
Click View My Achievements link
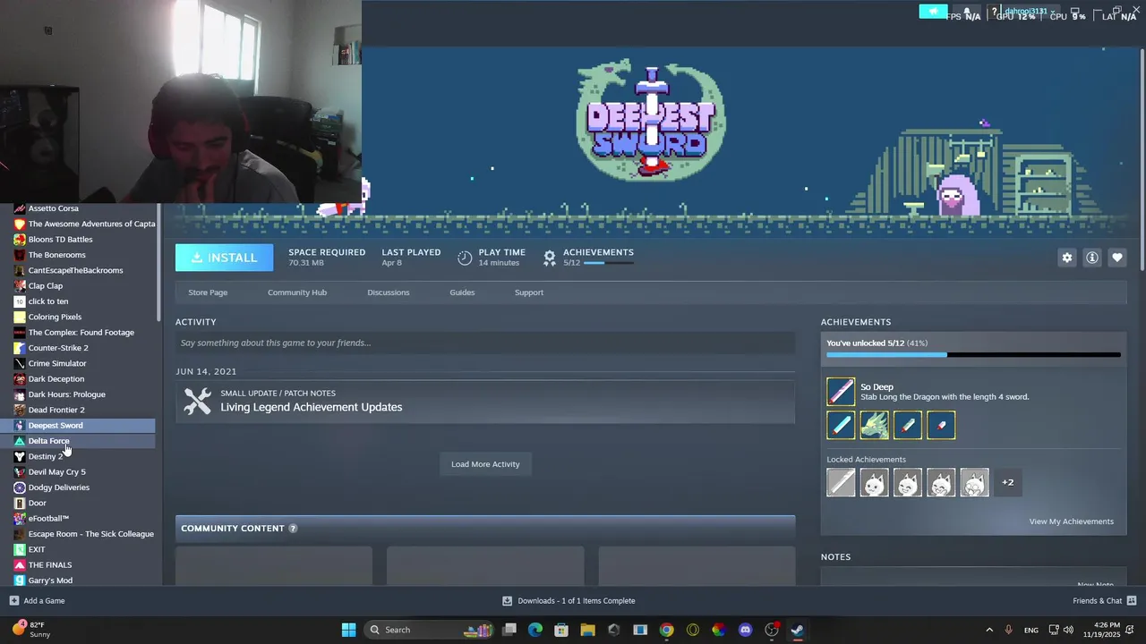pyautogui.click(x=1072, y=521)
